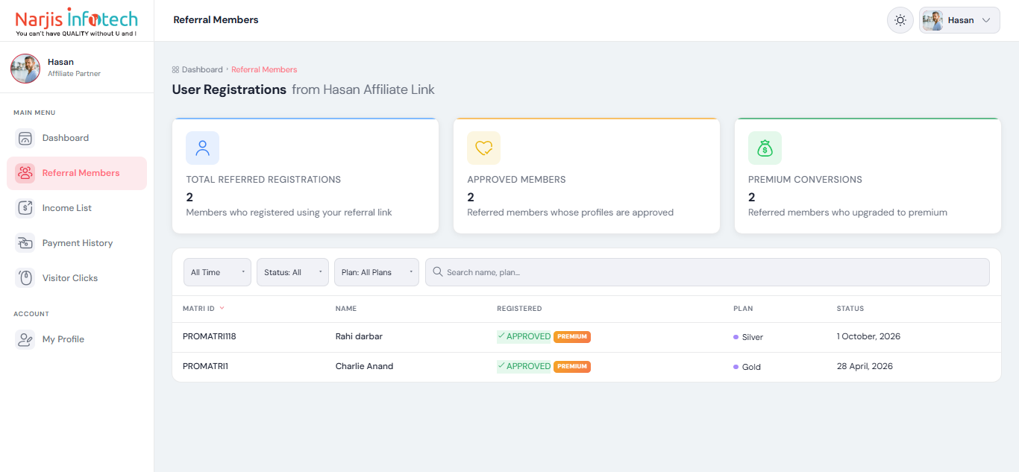Click the Premium Conversions card title

click(x=805, y=180)
